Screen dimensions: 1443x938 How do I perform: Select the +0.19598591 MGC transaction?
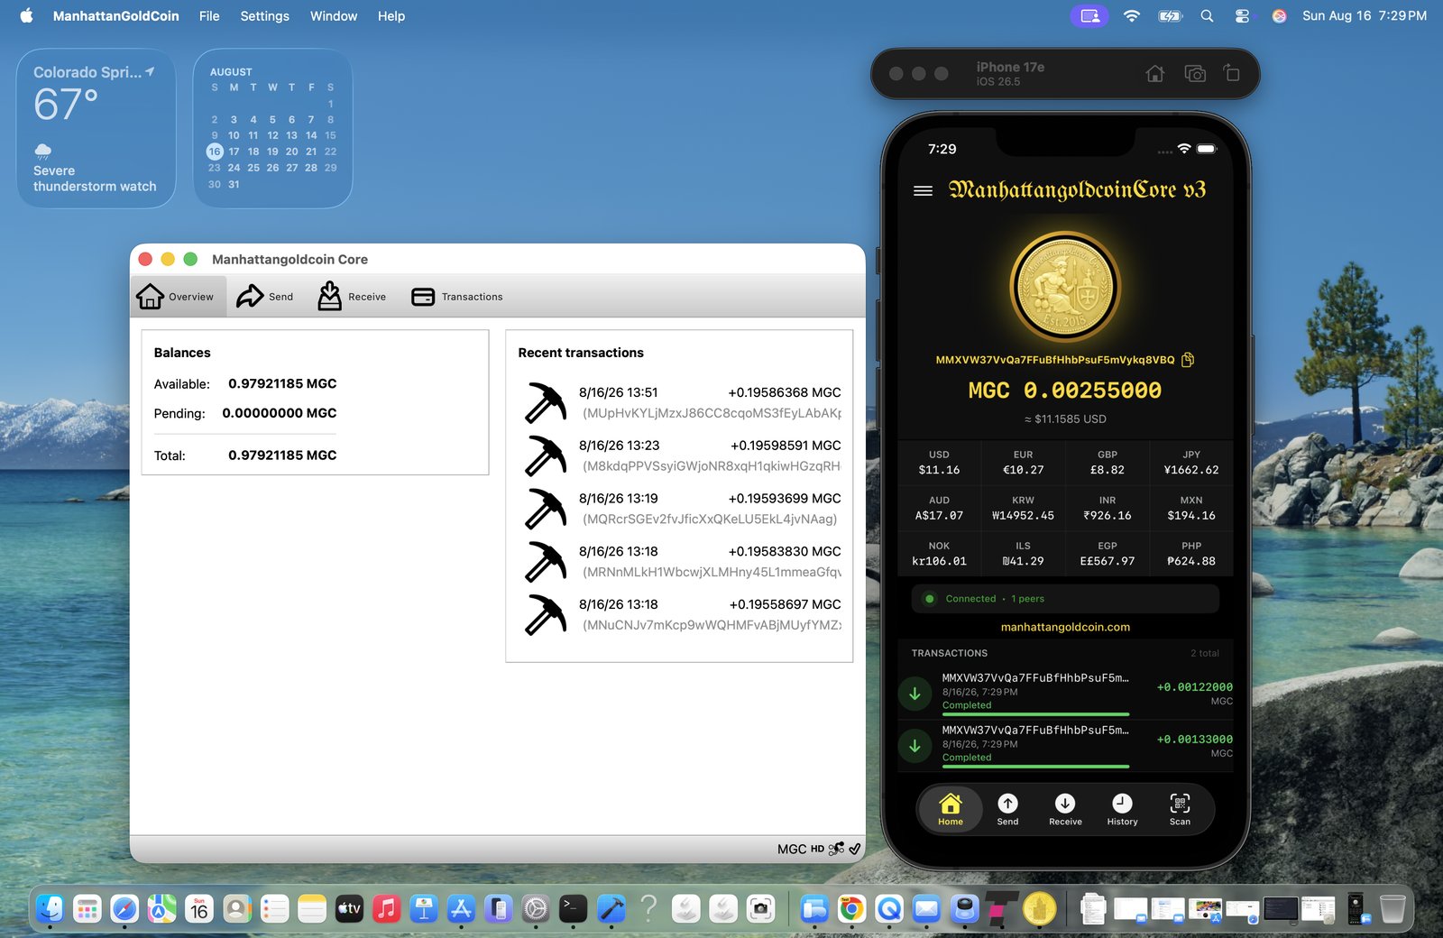683,455
